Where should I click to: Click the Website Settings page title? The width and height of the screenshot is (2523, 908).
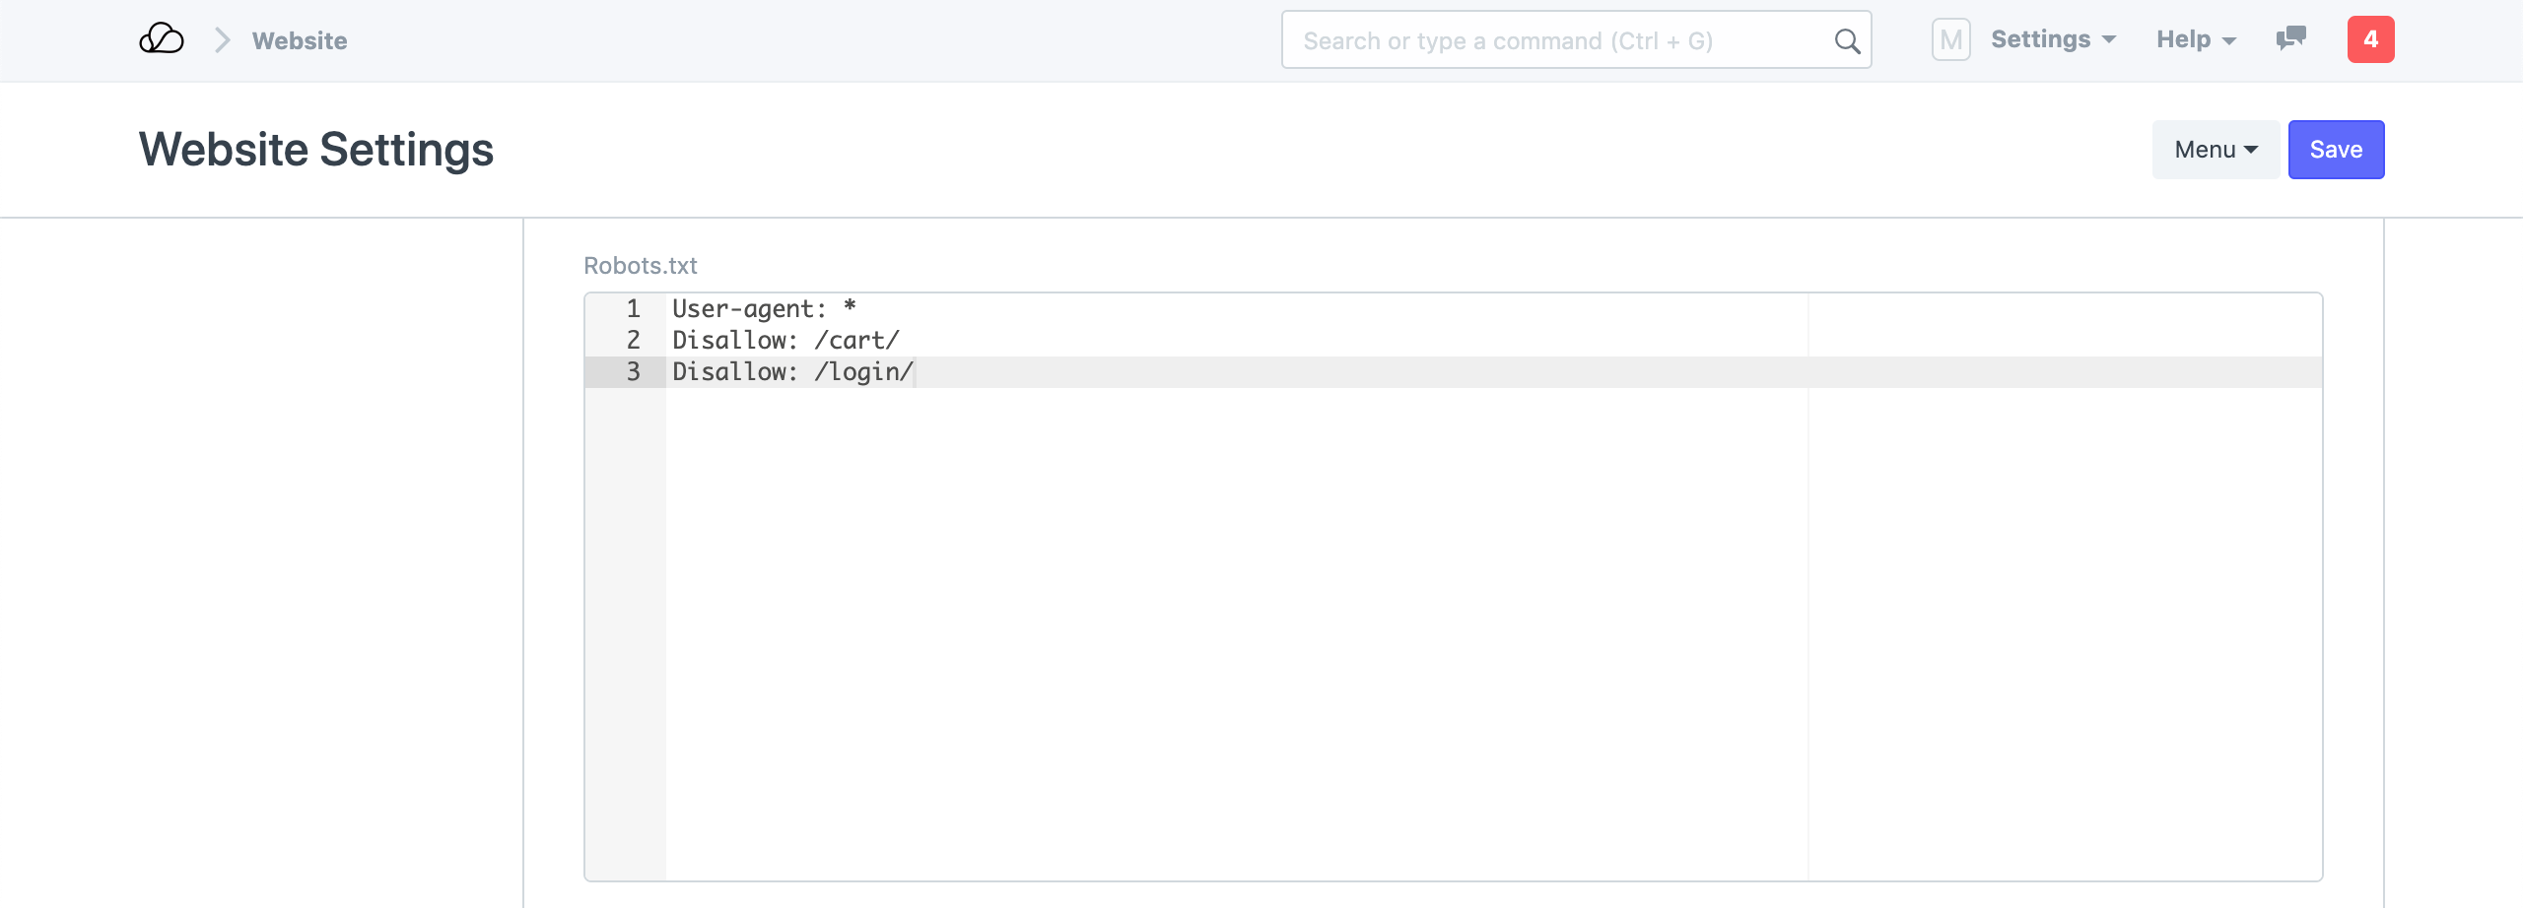316,150
